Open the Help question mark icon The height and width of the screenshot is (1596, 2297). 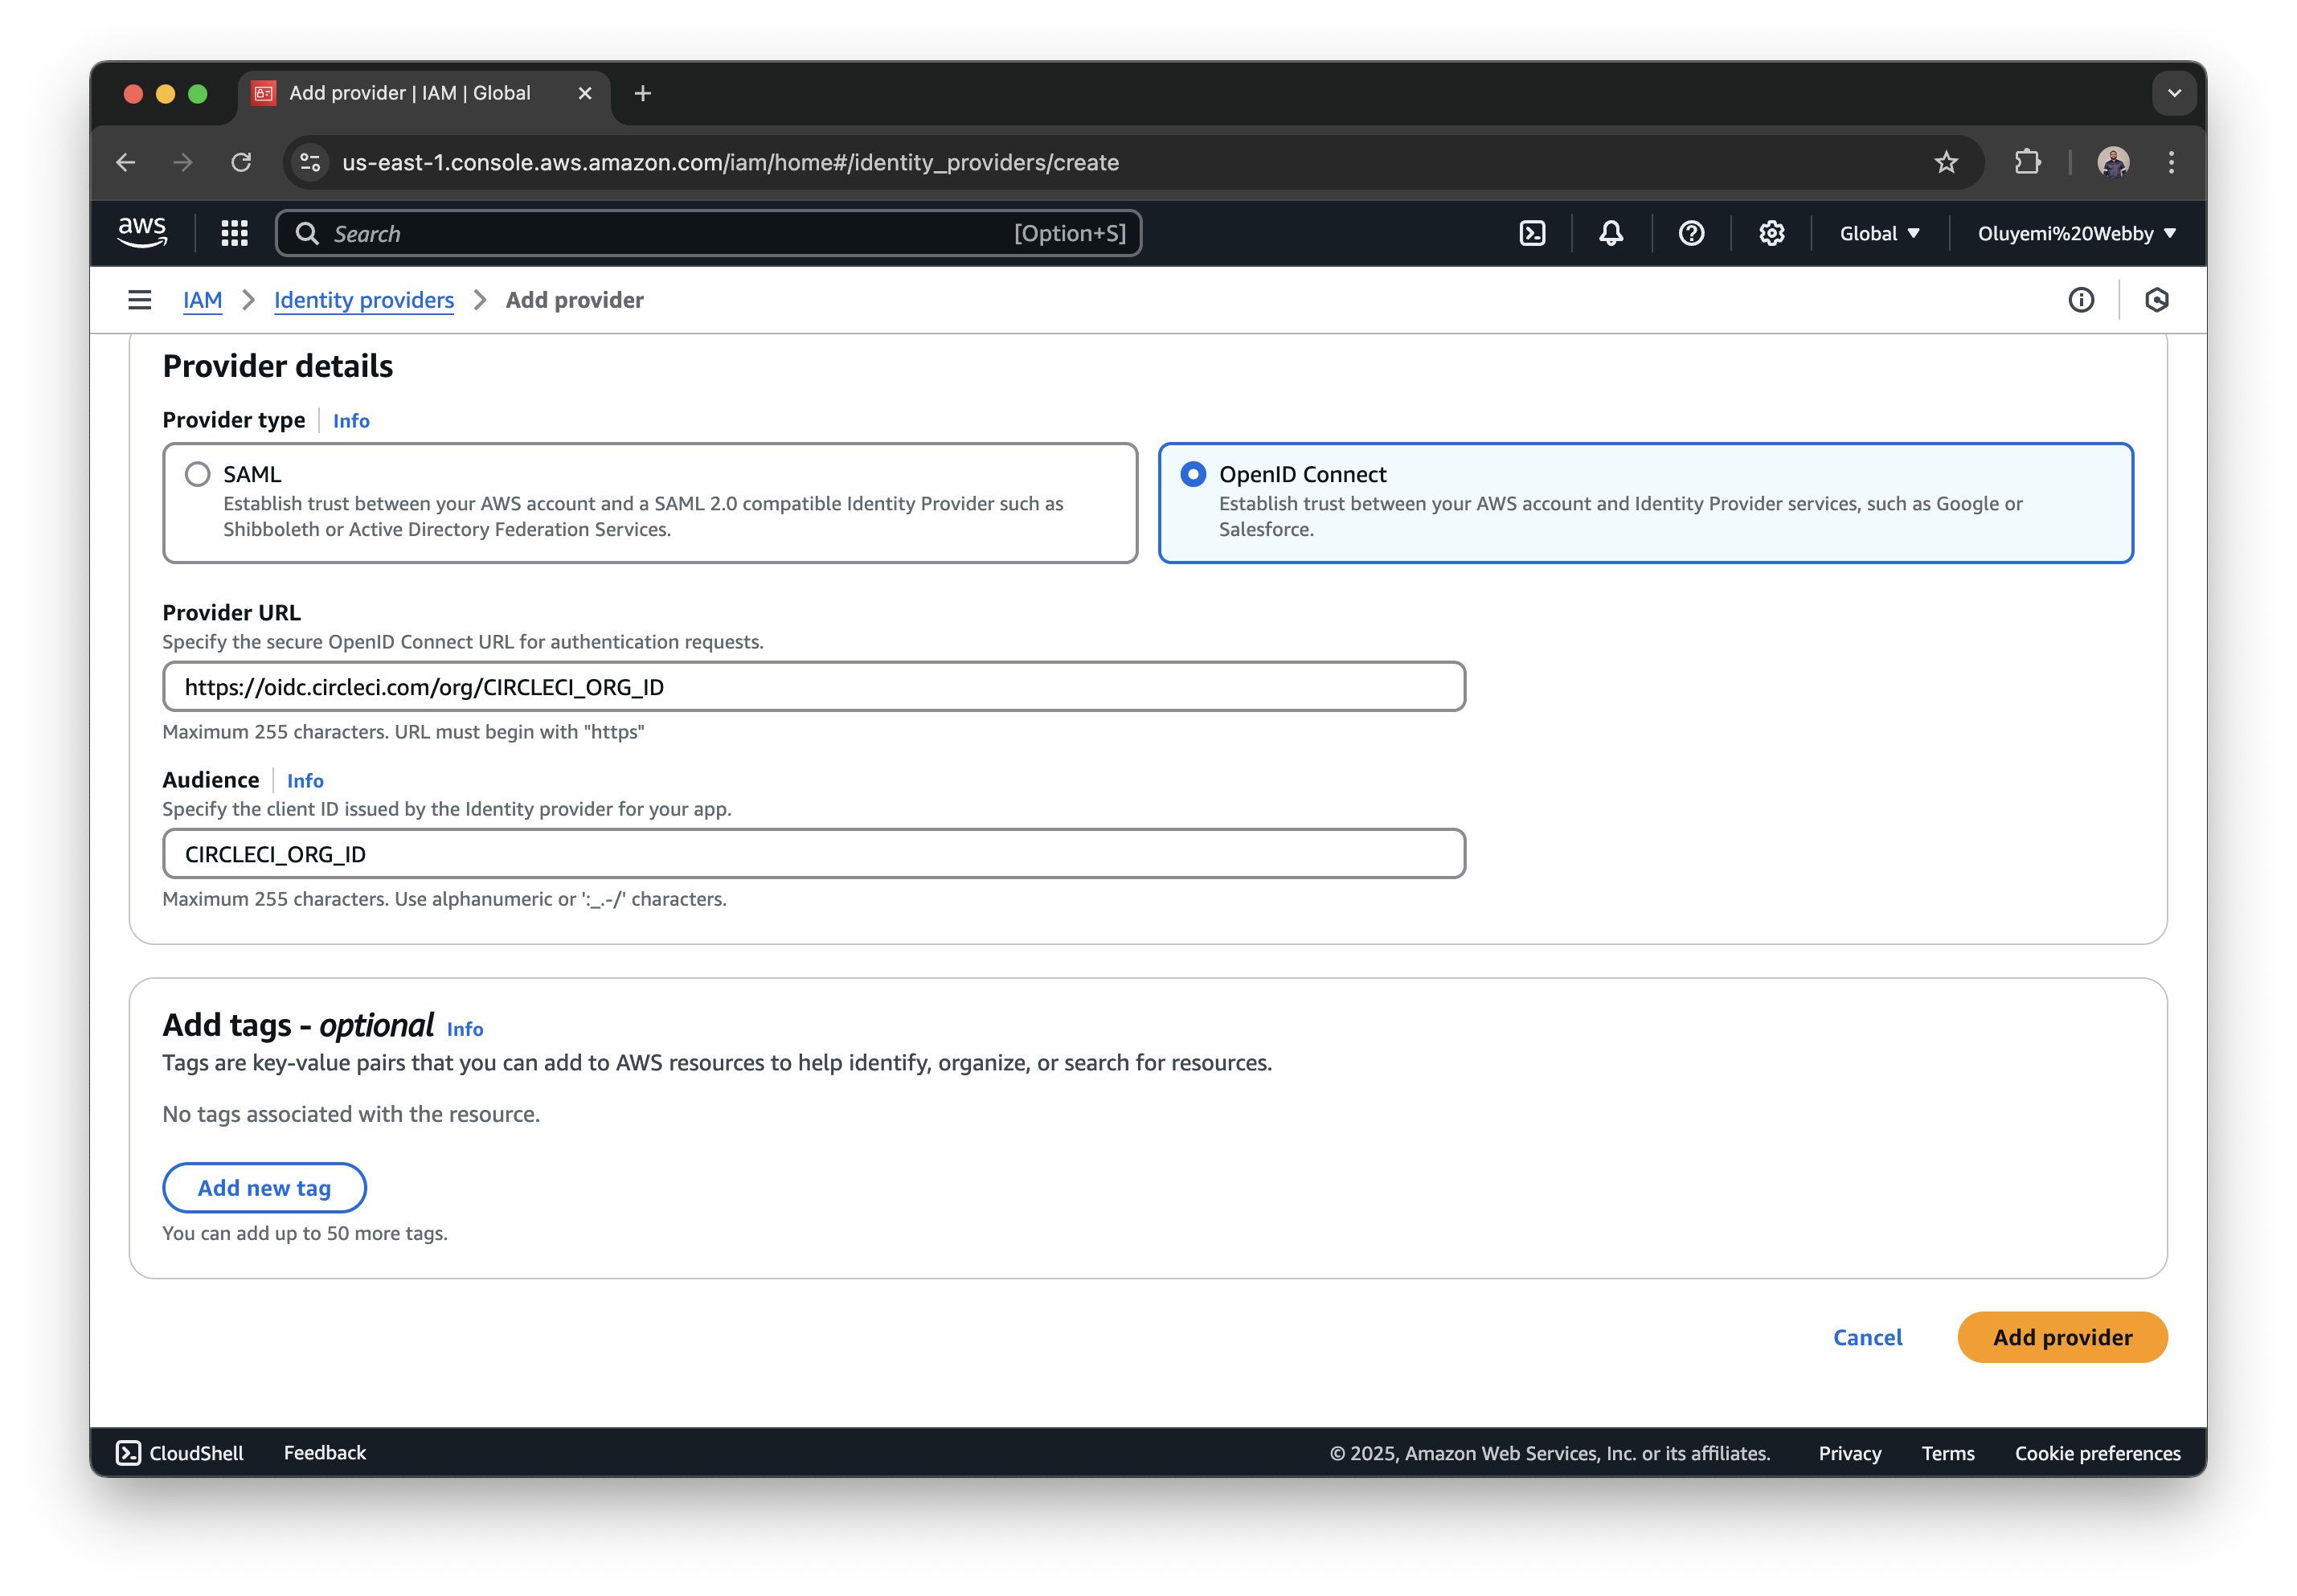point(1690,233)
